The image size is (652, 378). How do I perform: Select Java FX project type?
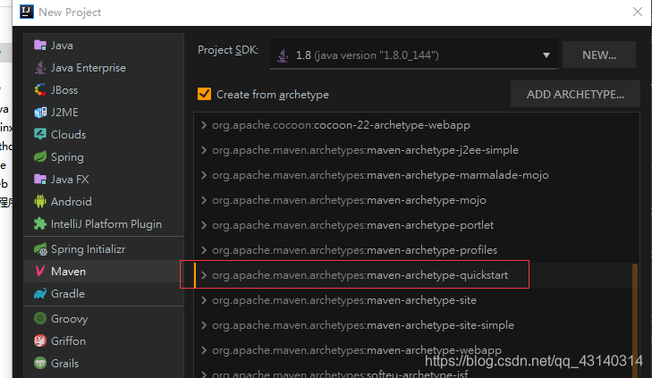click(104, 179)
